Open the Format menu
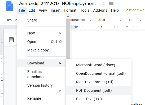Viewport: 145px width, 105px height. coord(70,10)
